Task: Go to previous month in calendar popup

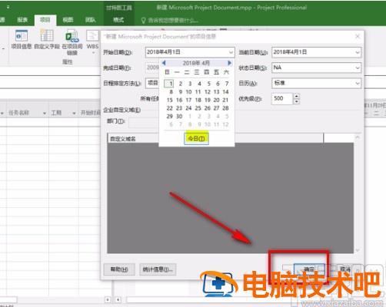Action: pyautogui.click(x=164, y=63)
